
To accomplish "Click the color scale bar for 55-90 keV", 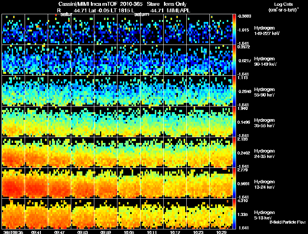I will click(234, 91).
